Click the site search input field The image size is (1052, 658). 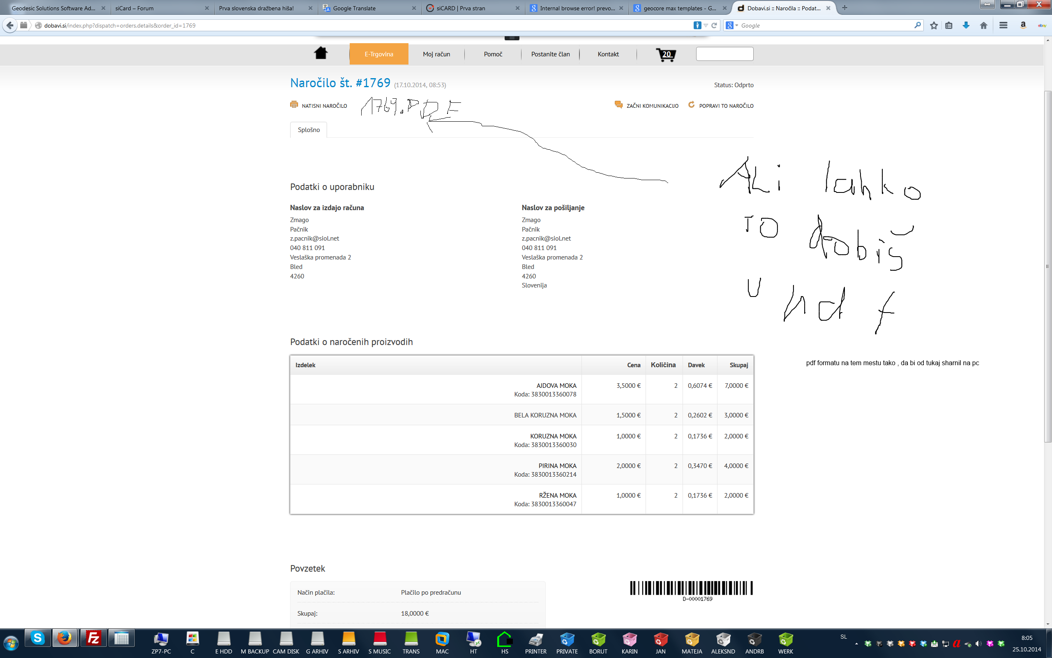click(724, 54)
